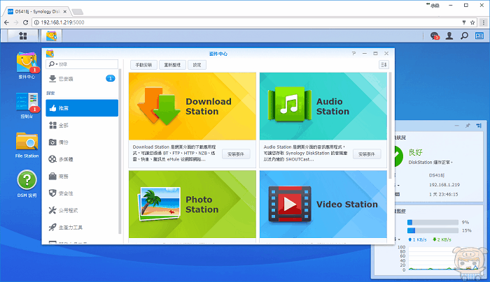Select 安全性 (Security) category
490x282 pixels.
(82, 193)
